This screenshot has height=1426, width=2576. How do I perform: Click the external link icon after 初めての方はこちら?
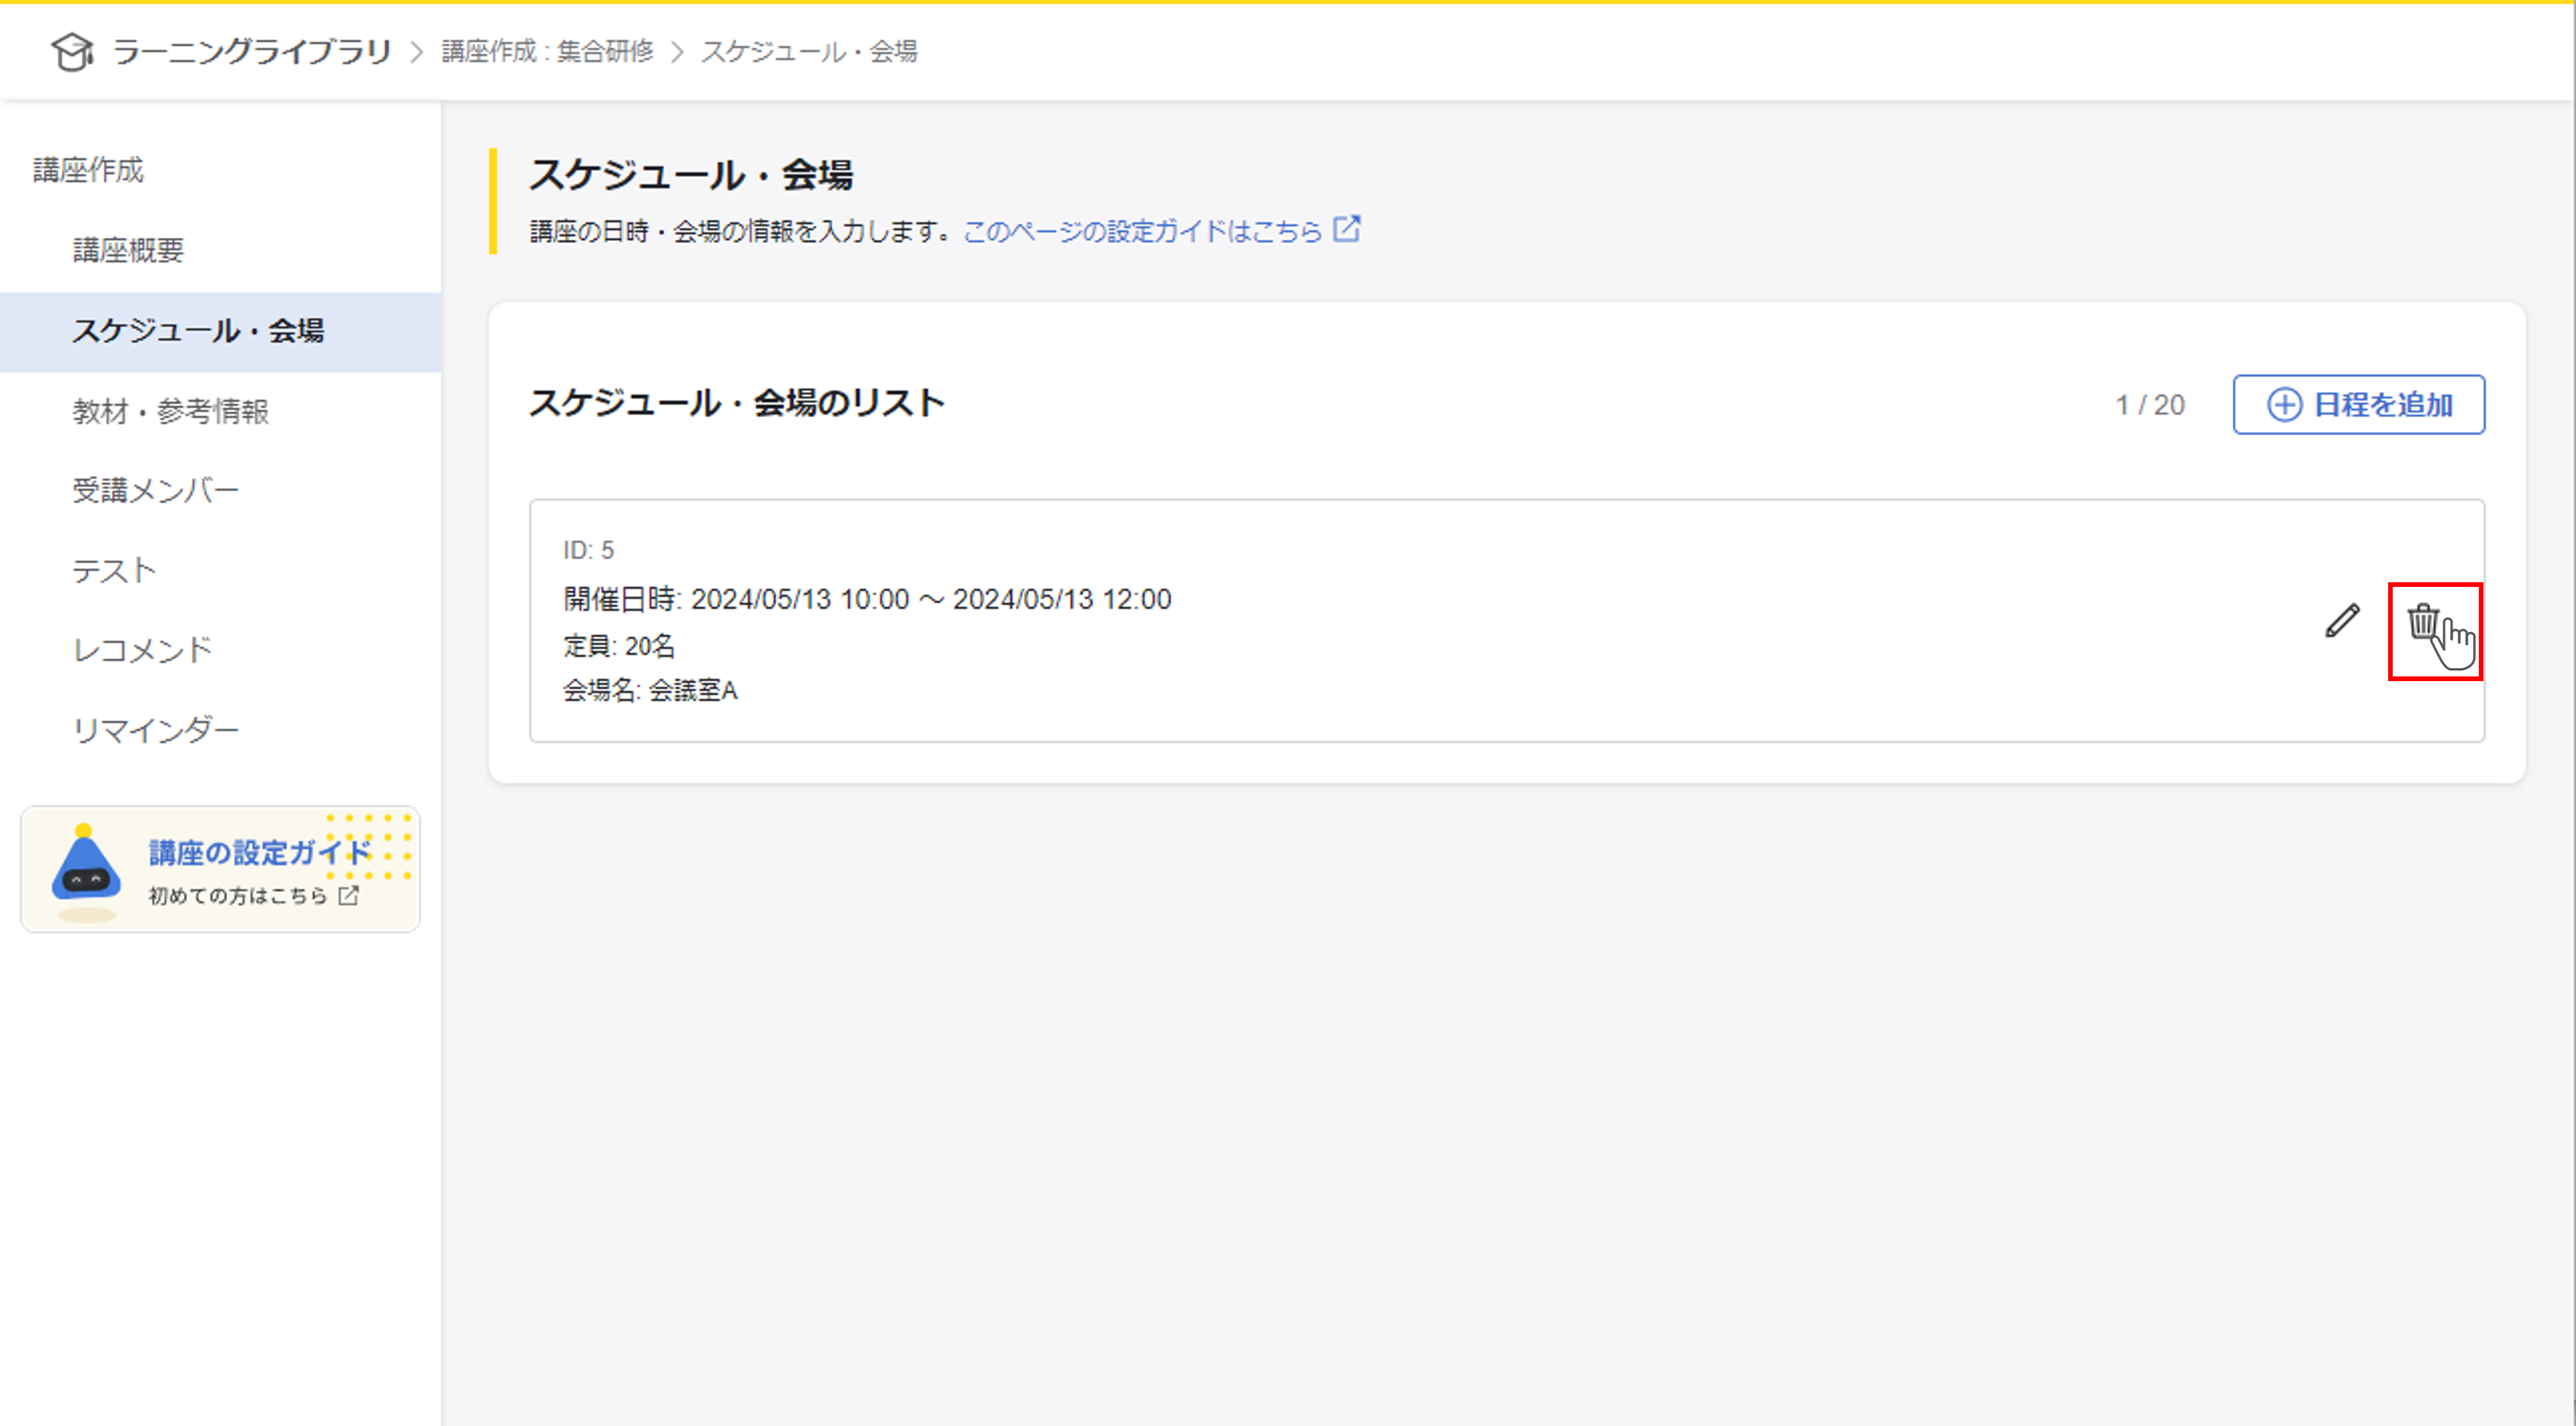click(x=348, y=895)
